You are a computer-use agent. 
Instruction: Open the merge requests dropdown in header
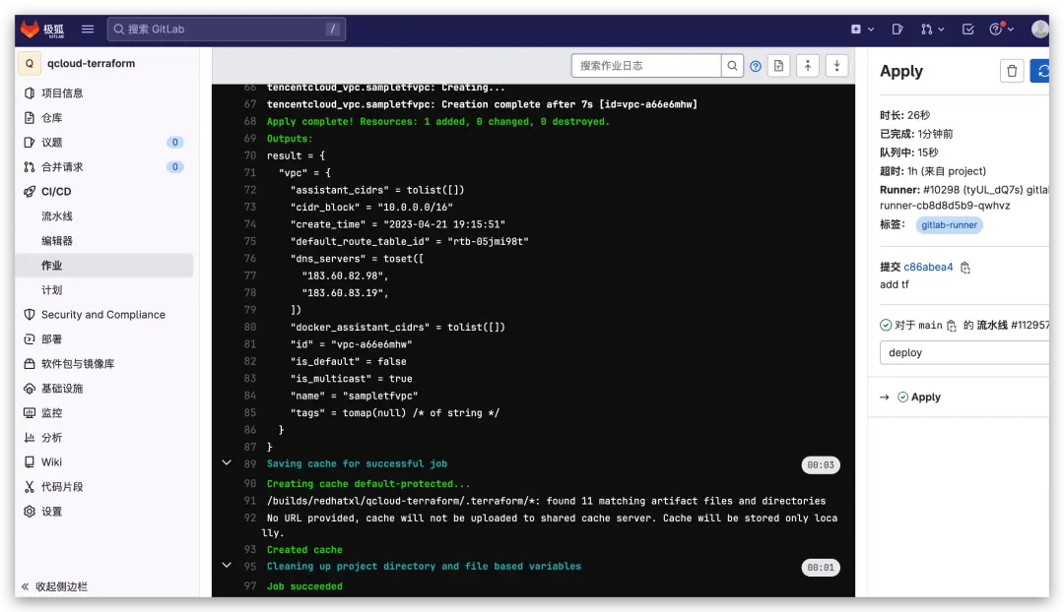click(x=932, y=30)
